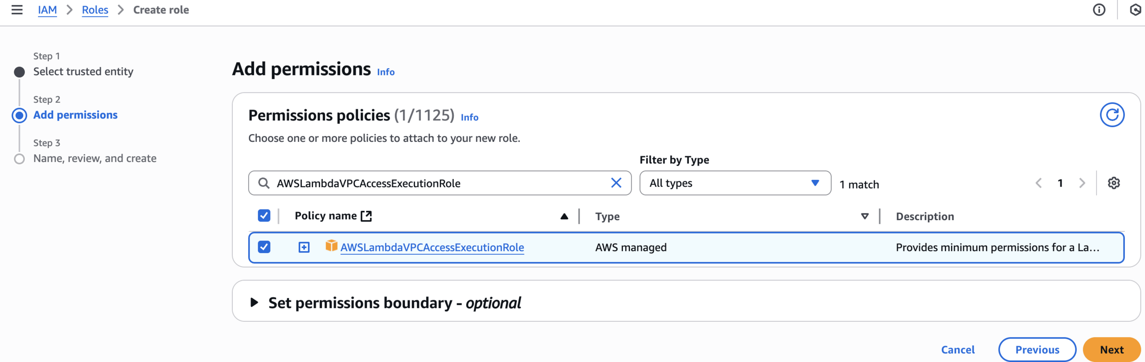Viewport: 1145px width, 362px height.
Task: Sort by Policy name ascending arrow
Action: point(564,216)
